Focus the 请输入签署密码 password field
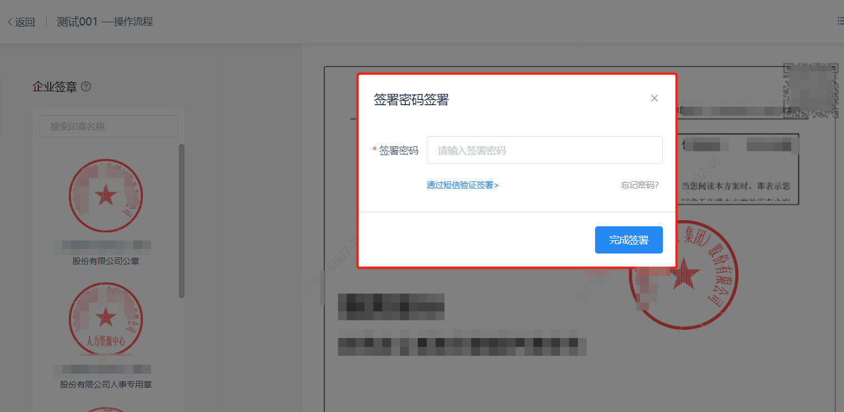Viewport: 844px width, 412px height. click(x=545, y=150)
